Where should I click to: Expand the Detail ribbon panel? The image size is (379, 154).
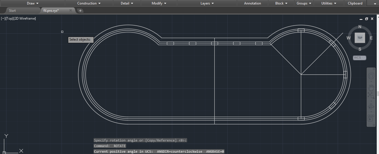pyautogui.click(x=127, y=3)
